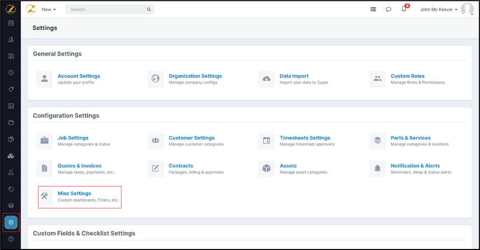
Task: Open Notification & Alerts settings
Action: pos(415,165)
